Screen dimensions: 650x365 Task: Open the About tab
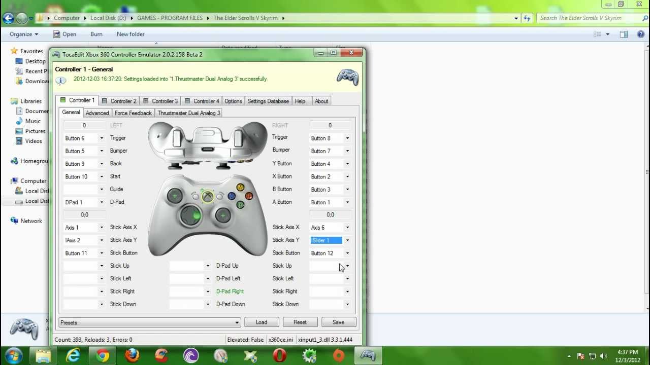(321, 101)
